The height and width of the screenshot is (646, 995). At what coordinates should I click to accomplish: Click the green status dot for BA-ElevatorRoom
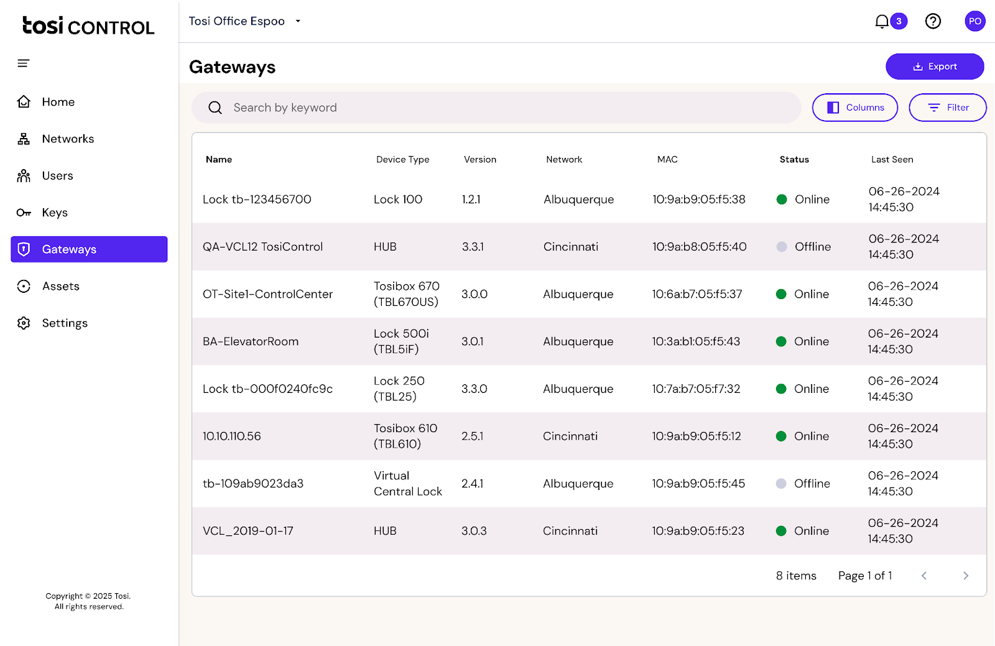[781, 341]
